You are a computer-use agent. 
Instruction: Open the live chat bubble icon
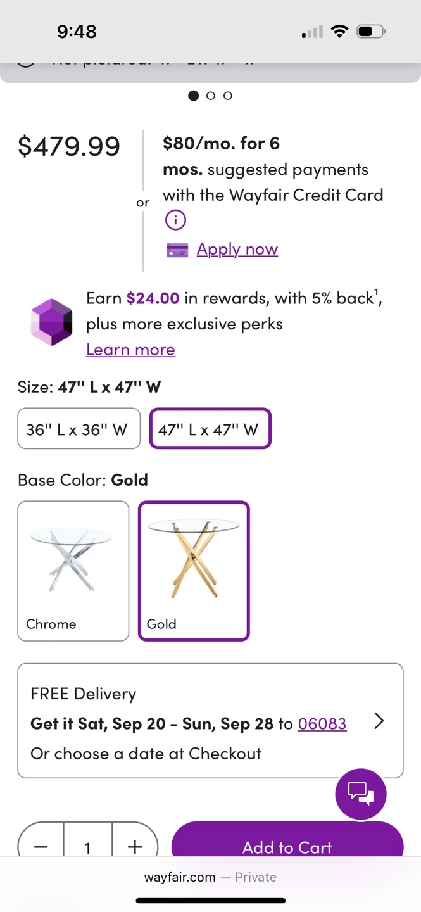[x=360, y=794]
